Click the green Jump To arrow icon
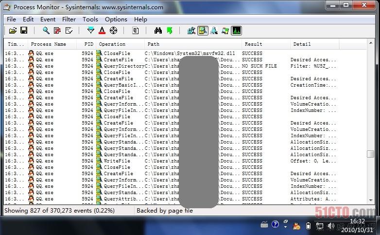Viewport: 380px width, 235px height. (x=170, y=31)
